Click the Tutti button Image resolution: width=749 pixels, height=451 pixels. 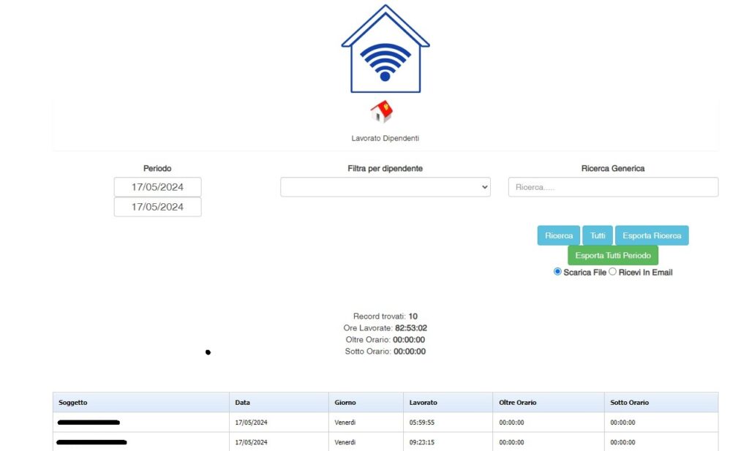click(x=598, y=235)
